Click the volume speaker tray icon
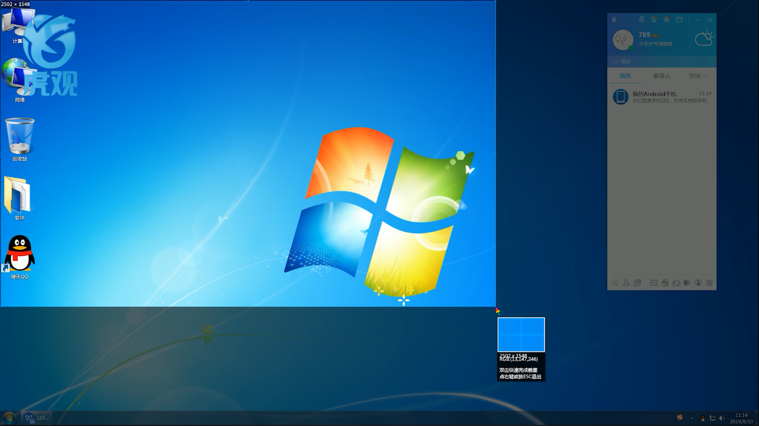Viewport: 759px width, 426px height. pyautogui.click(x=721, y=419)
